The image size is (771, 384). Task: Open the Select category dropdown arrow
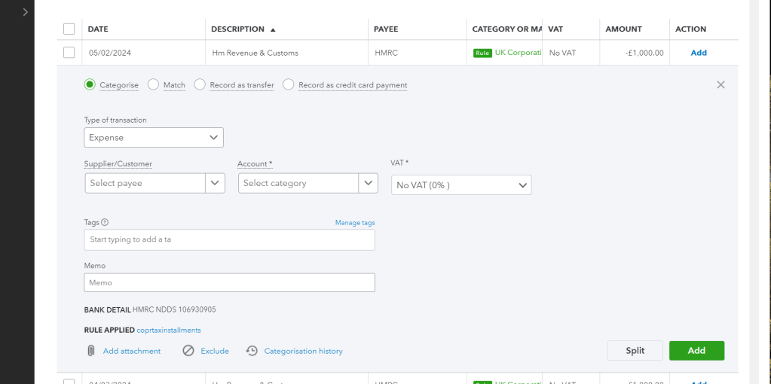coord(369,183)
